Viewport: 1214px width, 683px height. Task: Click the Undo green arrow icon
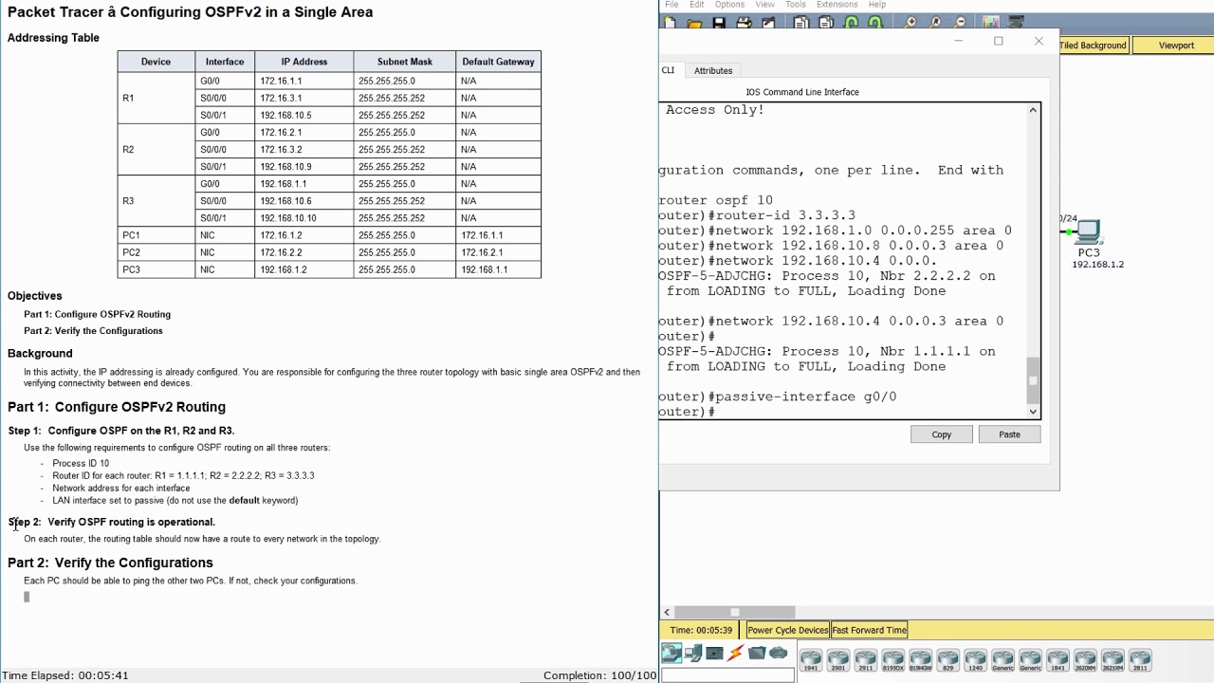point(851,23)
